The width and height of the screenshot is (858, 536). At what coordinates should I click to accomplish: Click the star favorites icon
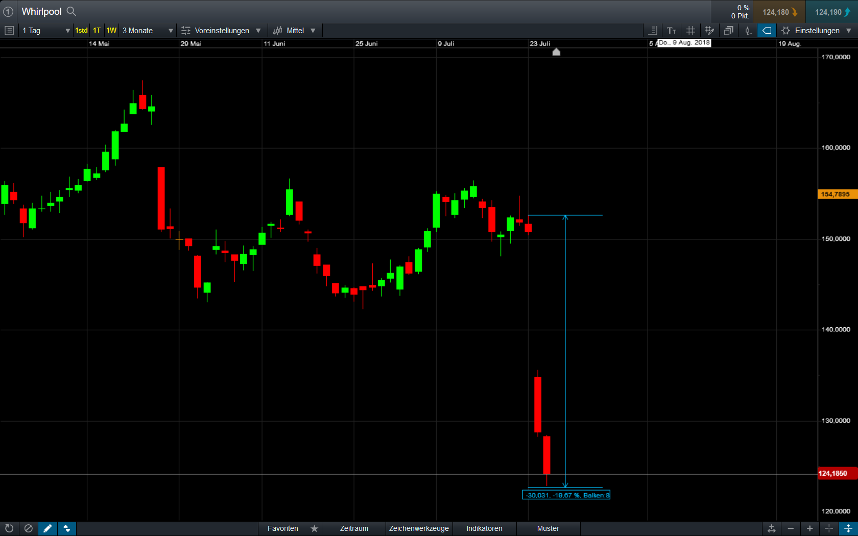click(x=315, y=528)
